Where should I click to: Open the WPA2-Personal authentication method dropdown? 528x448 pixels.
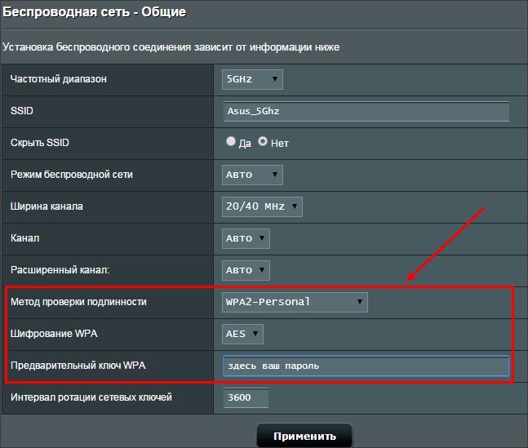coord(295,302)
